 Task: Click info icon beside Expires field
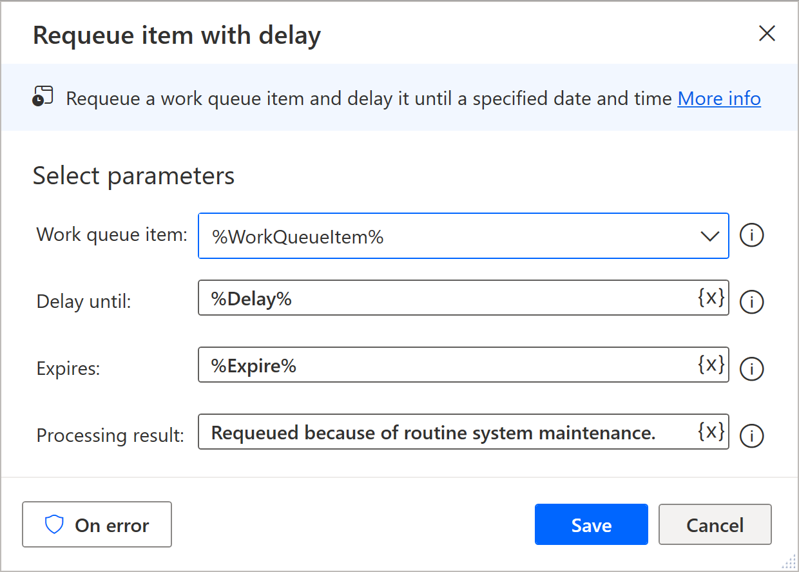pos(751,368)
